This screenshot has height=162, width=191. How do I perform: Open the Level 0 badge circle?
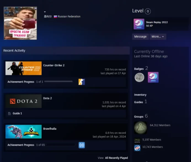(x=148, y=11)
